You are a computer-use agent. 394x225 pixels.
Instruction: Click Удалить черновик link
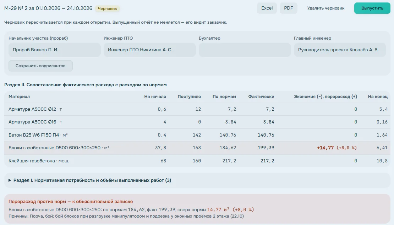coord(325,8)
